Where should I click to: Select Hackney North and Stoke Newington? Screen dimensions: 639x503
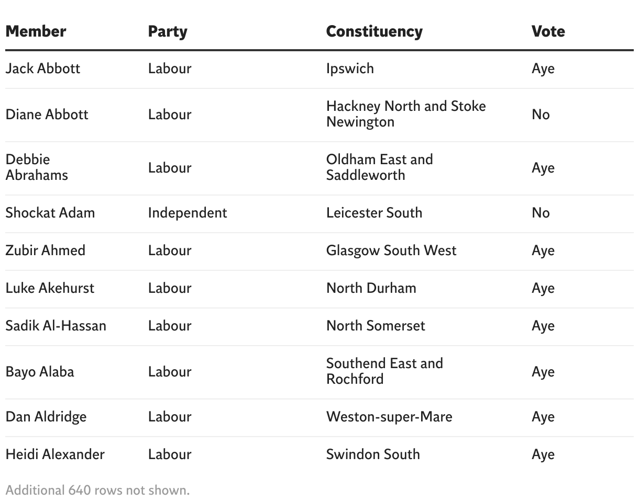click(406, 114)
